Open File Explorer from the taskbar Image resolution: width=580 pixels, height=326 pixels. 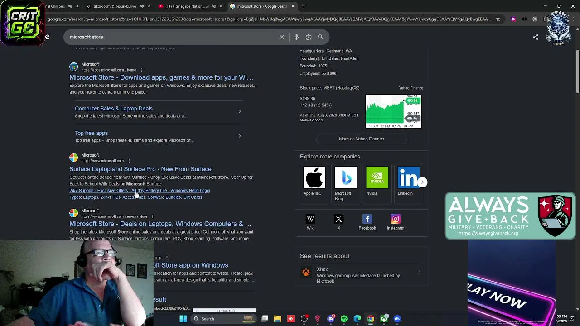pyautogui.click(x=278, y=319)
